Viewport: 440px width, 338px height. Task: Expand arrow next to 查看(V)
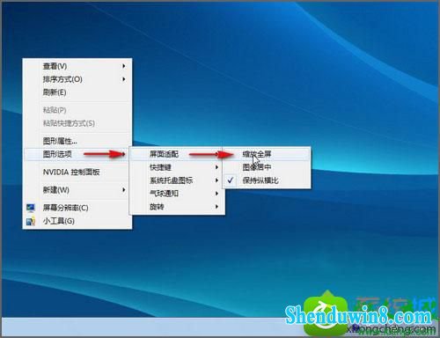pyautogui.click(x=124, y=66)
